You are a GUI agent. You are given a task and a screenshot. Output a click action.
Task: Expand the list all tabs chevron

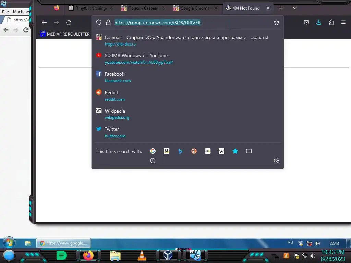[294, 8]
